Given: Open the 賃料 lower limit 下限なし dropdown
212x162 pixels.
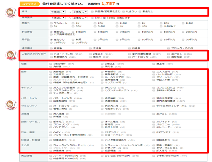Looking at the screenshot, I should point(58,12).
